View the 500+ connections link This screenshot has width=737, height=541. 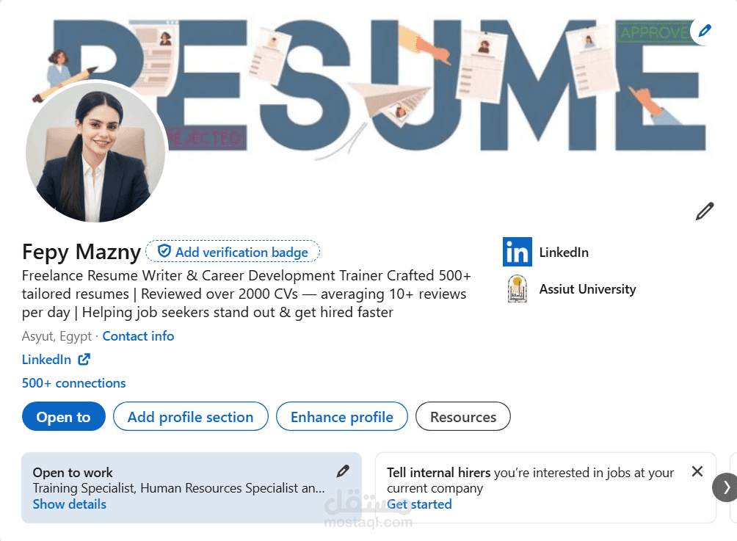73,383
